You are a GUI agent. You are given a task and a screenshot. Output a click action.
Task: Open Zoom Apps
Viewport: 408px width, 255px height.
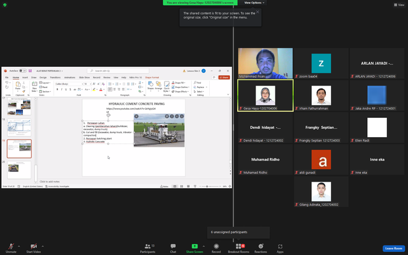280,248
